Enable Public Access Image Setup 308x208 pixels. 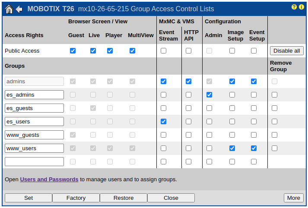point(232,51)
